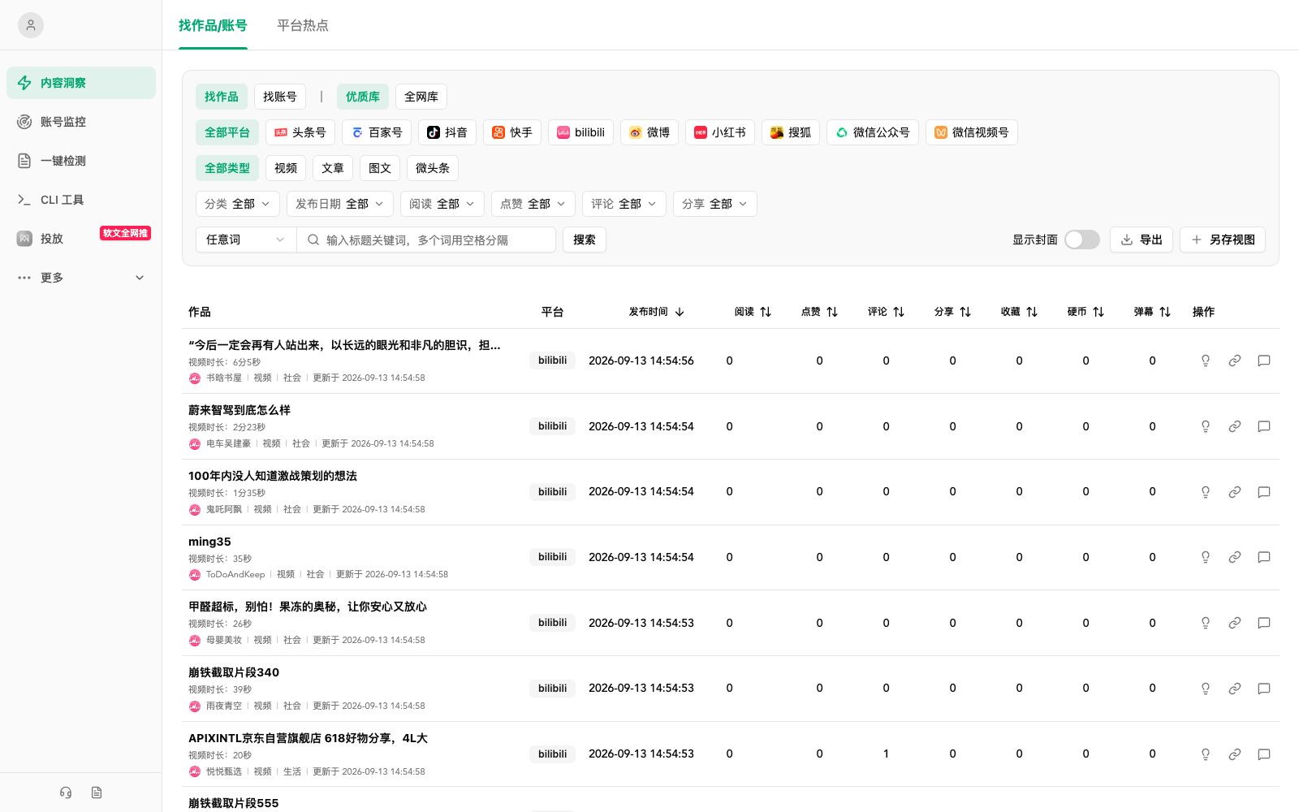This screenshot has width=1299, height=812.
Task: Toggle the 显示封面 switch
Action: 1082,240
